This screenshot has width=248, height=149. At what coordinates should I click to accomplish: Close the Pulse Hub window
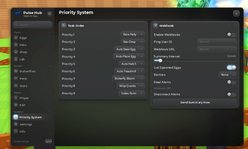[x=236, y=14]
